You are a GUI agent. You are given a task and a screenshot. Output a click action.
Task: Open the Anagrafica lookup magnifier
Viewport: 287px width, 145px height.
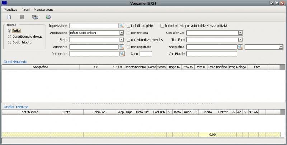click(x=240, y=47)
